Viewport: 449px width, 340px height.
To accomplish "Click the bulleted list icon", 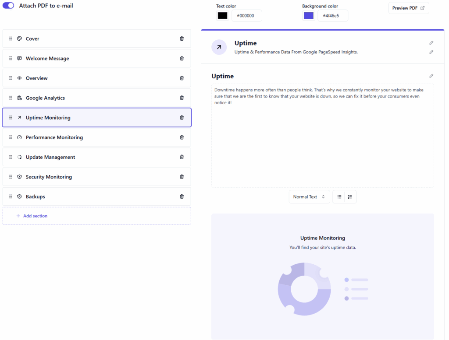I will (339, 197).
